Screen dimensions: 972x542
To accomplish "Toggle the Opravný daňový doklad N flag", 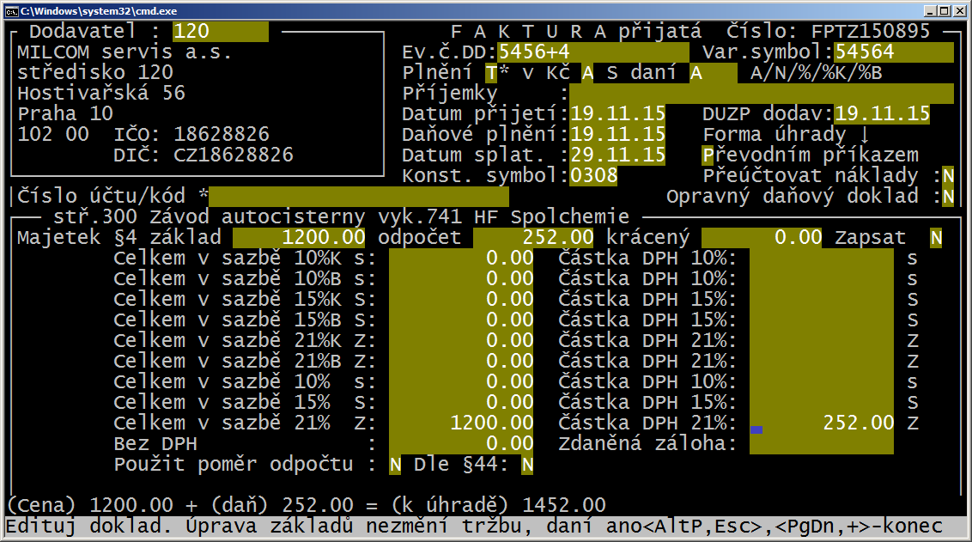I will pos(948,196).
